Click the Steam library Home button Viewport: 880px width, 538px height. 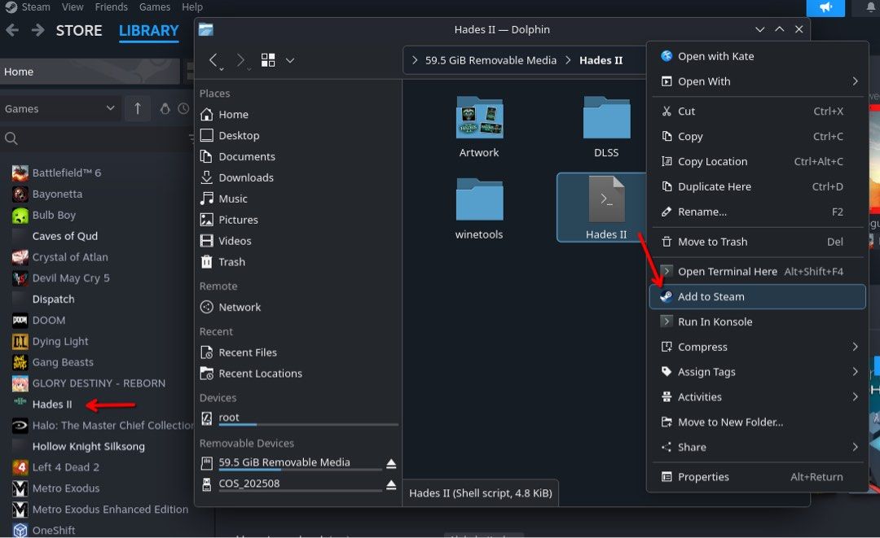click(90, 72)
